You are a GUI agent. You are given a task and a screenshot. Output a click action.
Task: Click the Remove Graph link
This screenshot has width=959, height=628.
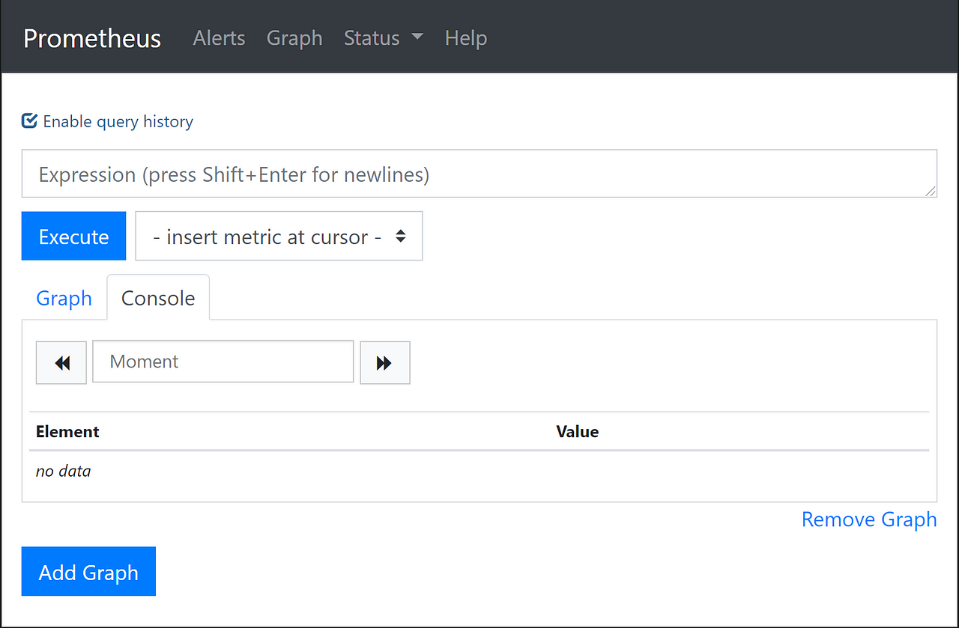click(869, 519)
